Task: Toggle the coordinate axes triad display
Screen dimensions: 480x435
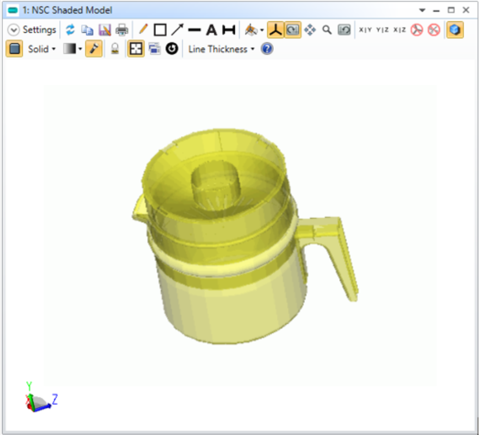Action: 276,29
